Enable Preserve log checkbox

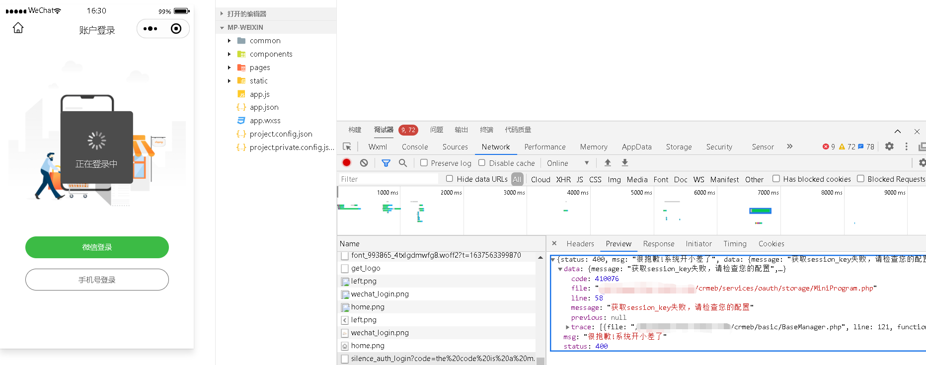pos(424,162)
